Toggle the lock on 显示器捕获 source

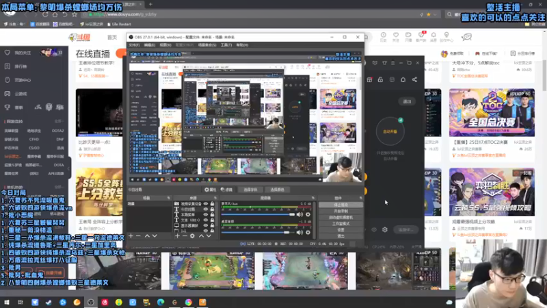[212, 226]
